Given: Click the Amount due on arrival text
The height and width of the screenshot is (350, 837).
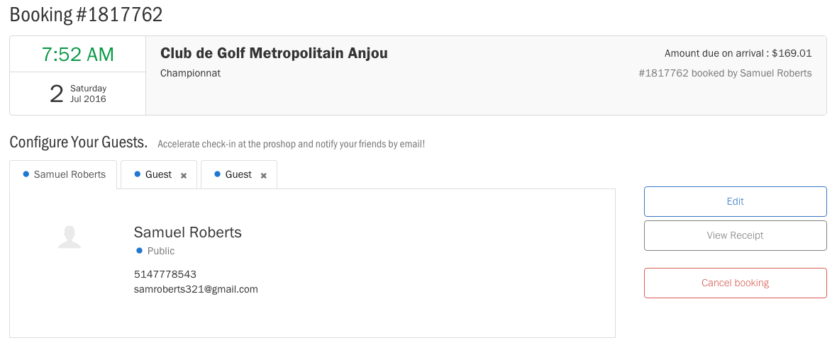Looking at the screenshot, I should 738,53.
